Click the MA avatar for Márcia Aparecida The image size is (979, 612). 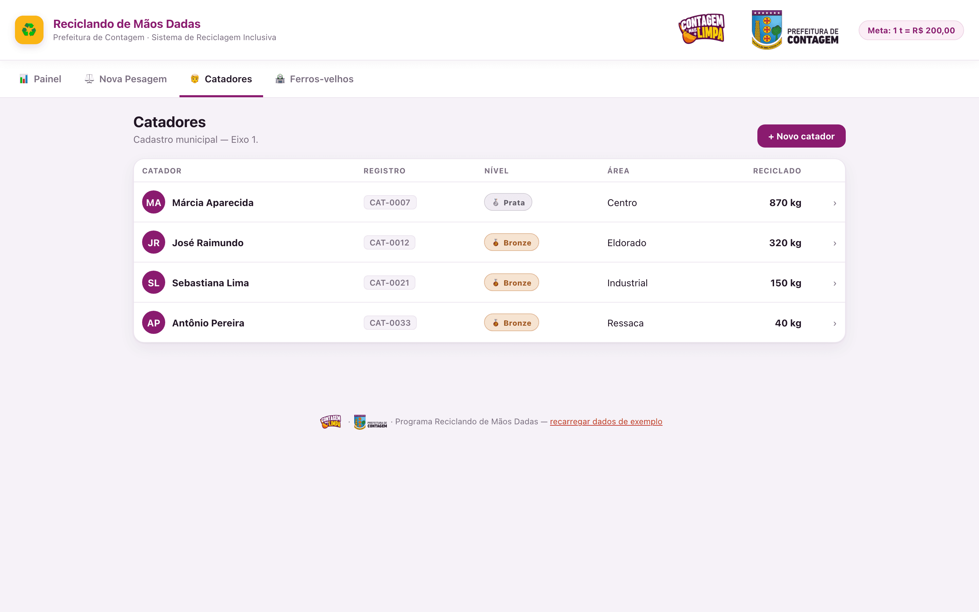(x=154, y=202)
